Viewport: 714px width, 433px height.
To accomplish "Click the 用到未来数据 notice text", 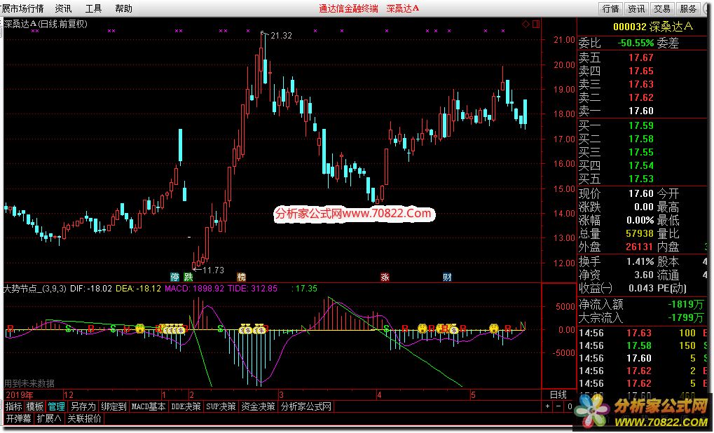I will (x=29, y=384).
